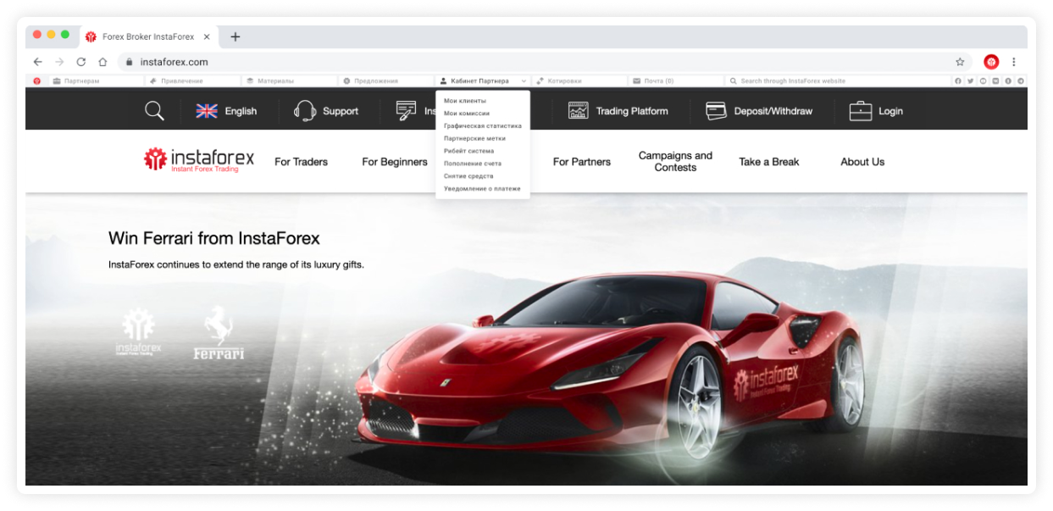
Task: Open English language selector
Action: click(226, 111)
